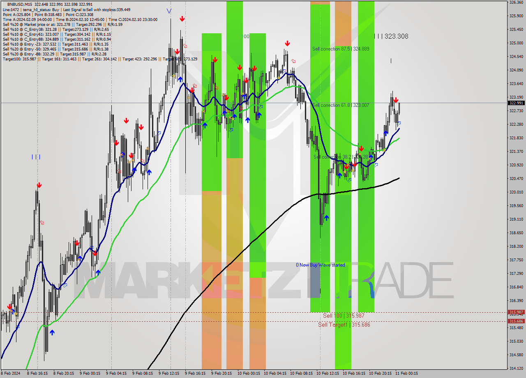Viewport: 526px width, 378px height.
Task: Click the 326.360 price axis label
Action: click(x=516, y=2)
